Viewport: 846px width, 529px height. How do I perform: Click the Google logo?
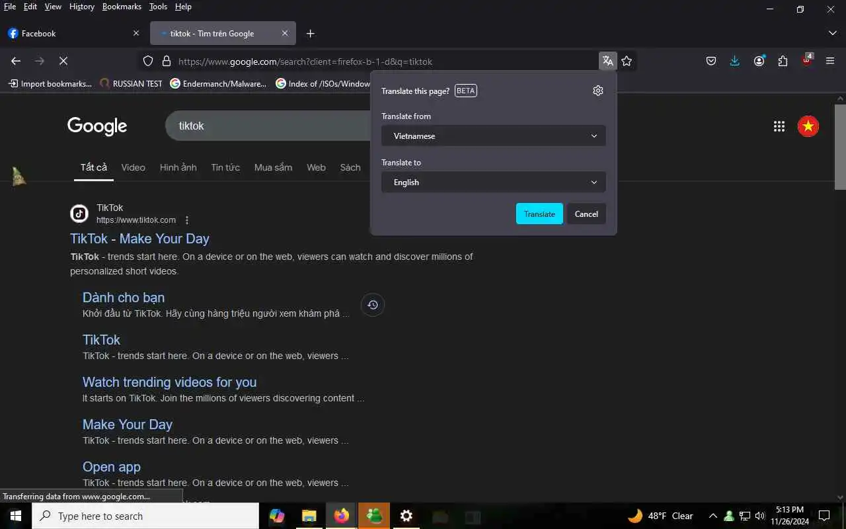(x=97, y=126)
